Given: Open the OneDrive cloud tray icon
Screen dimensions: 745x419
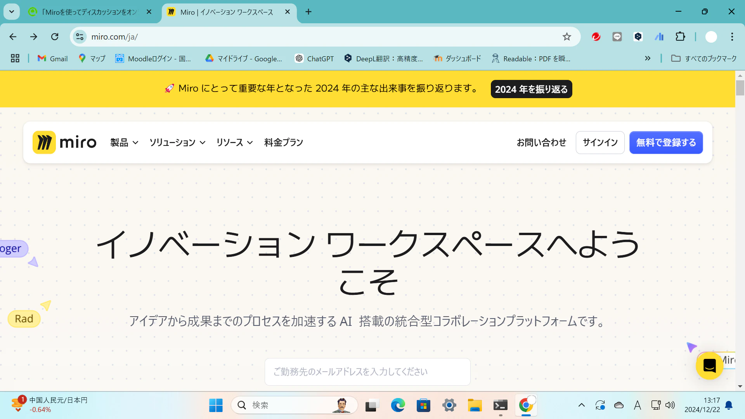Looking at the screenshot, I should [619, 405].
